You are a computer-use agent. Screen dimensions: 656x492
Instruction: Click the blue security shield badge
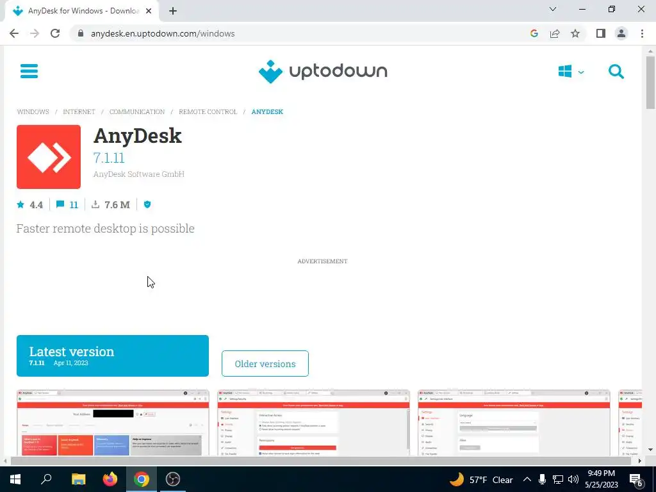(x=147, y=204)
